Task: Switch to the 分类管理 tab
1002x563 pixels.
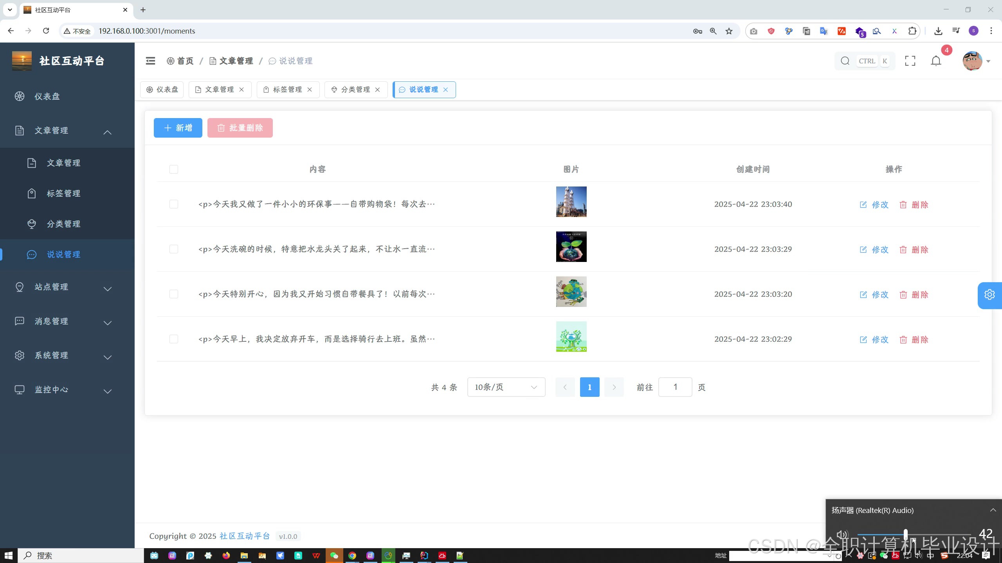Action: click(x=355, y=90)
